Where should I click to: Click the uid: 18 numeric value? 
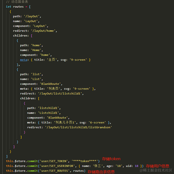(x=137, y=166)
